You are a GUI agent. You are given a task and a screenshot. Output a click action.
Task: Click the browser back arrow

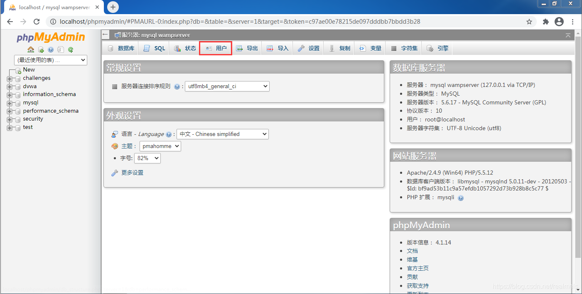10,22
